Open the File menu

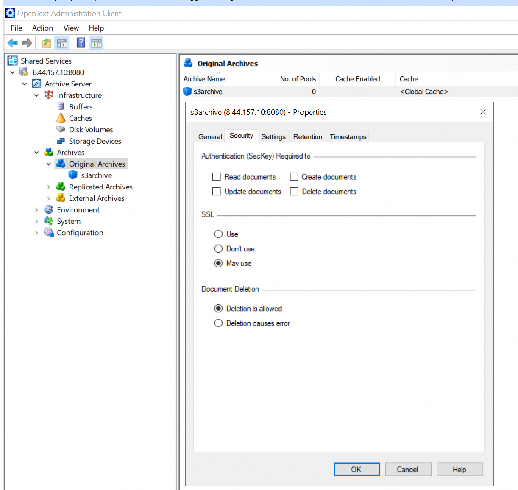pyautogui.click(x=17, y=28)
